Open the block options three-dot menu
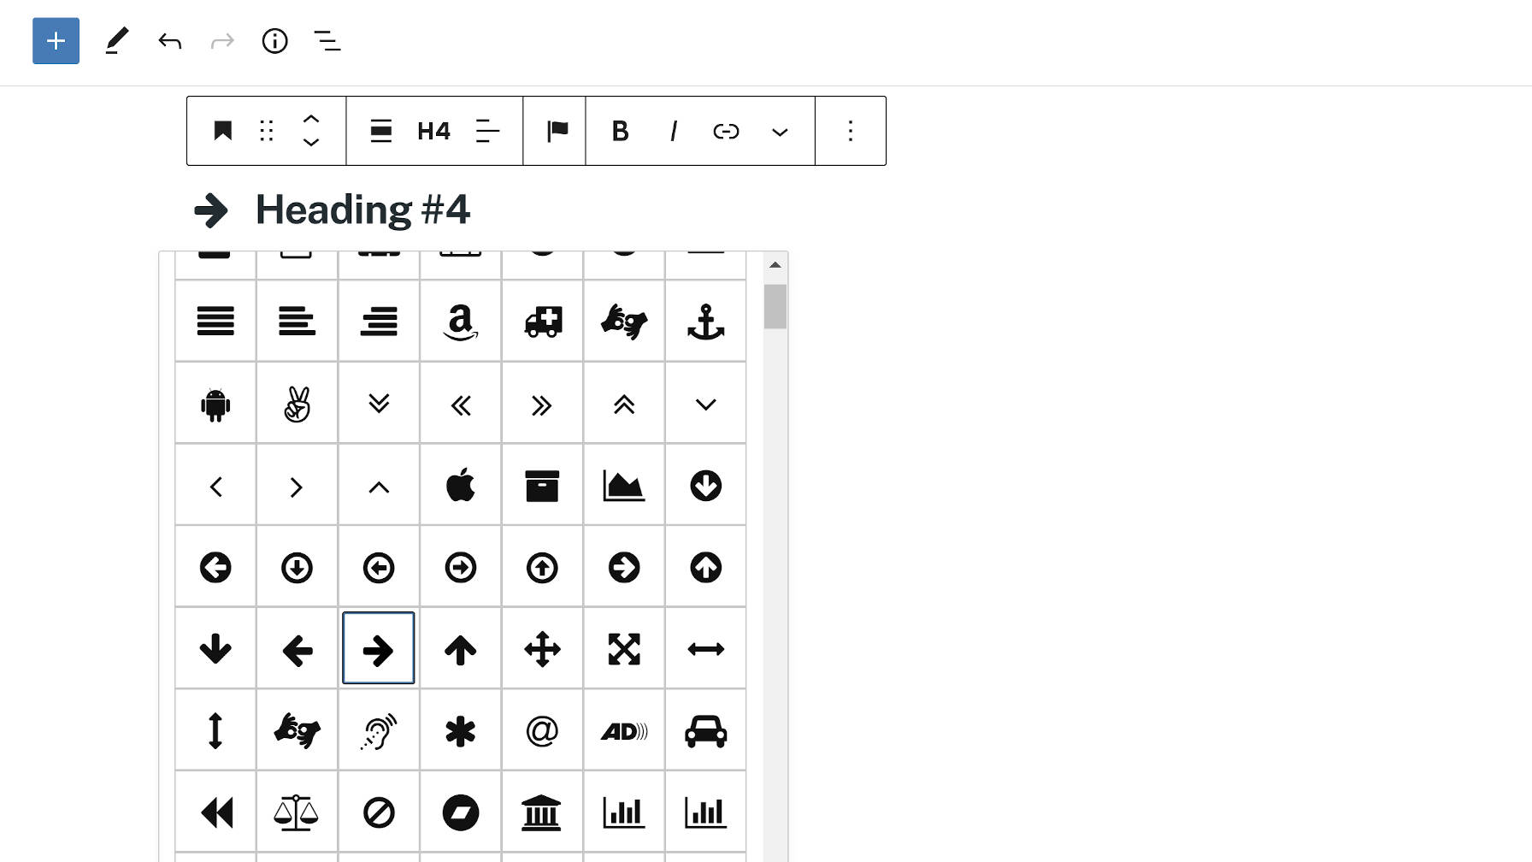 click(850, 131)
